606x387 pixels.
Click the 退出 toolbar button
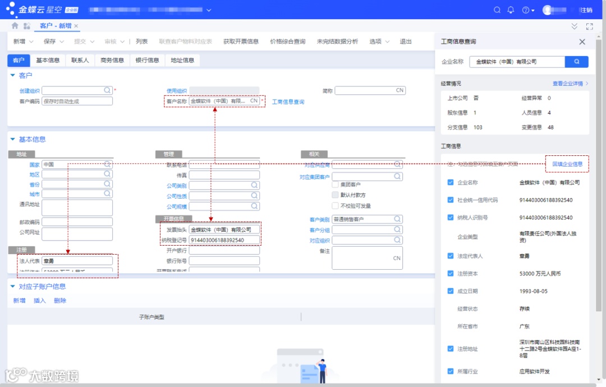point(406,42)
